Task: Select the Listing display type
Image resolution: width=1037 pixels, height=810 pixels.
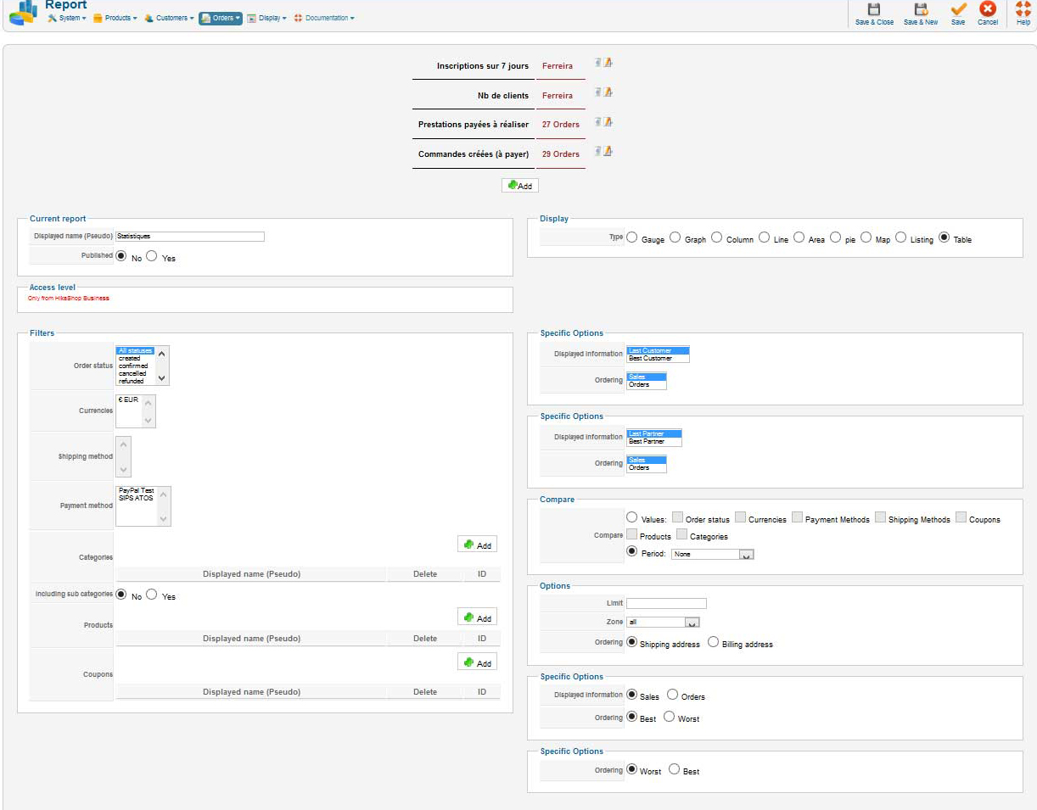Action: click(901, 238)
